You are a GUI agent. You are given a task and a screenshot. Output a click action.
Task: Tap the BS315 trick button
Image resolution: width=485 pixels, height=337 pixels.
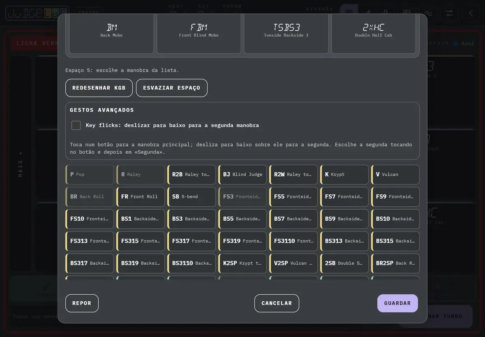tap(395, 241)
